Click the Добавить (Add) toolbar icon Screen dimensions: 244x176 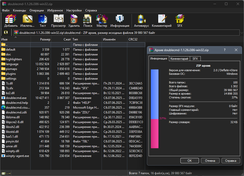pyautogui.click(x=11, y=19)
